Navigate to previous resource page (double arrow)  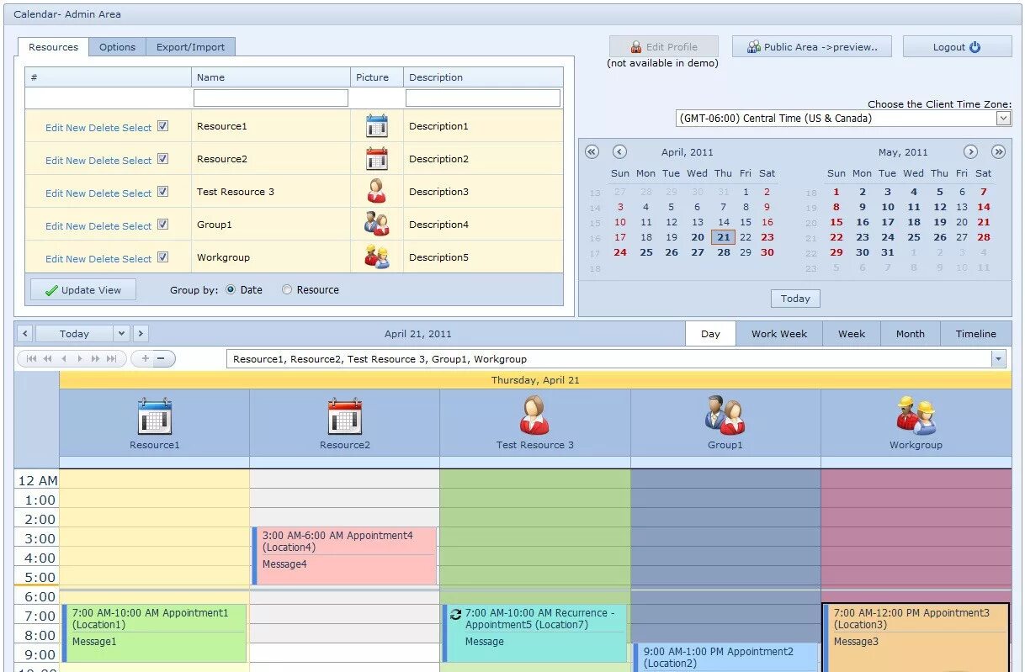[48, 359]
